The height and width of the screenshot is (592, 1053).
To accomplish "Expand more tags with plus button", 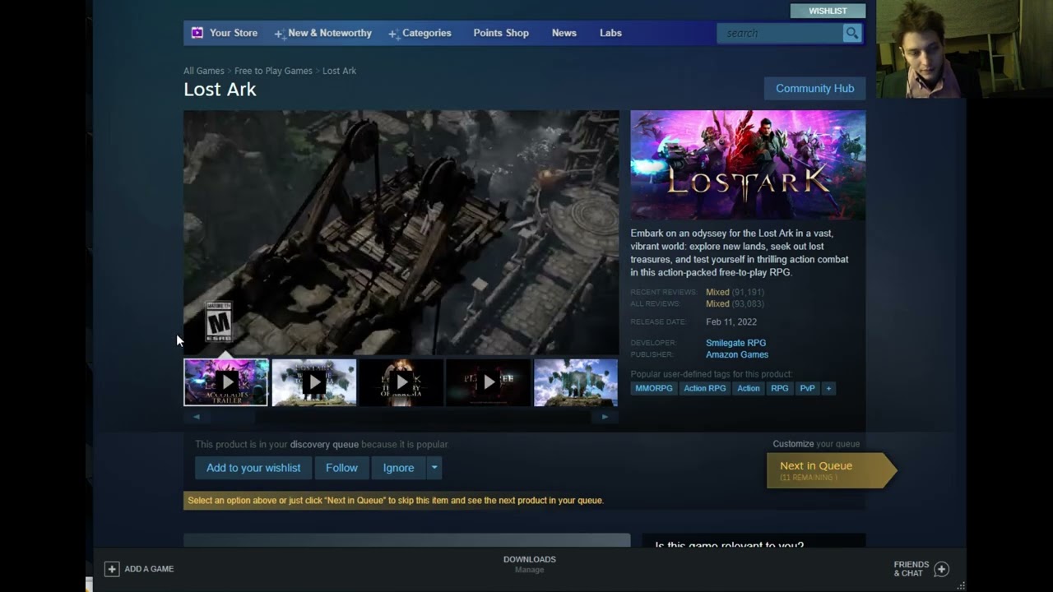I will (828, 388).
